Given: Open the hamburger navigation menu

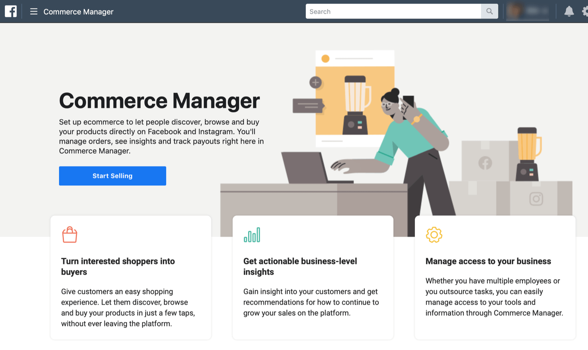Looking at the screenshot, I should 34,11.
